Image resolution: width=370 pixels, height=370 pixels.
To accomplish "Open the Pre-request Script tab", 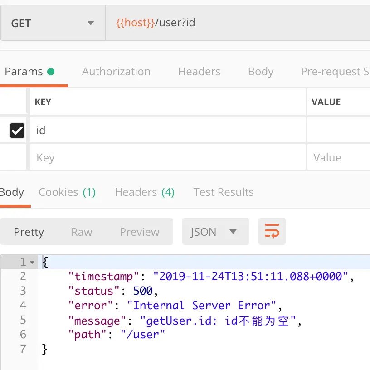I will click(x=335, y=72).
